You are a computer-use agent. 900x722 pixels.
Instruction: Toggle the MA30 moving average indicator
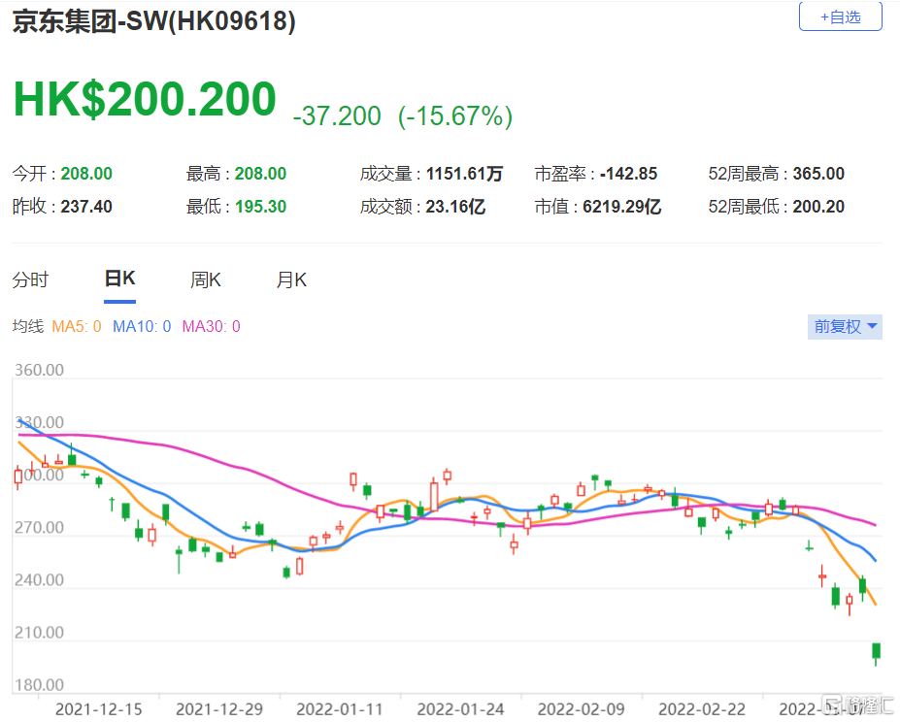click(x=211, y=327)
